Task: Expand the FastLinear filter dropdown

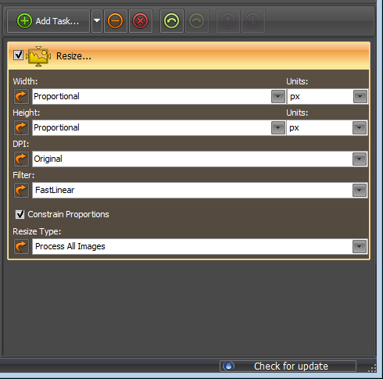Action: coord(360,191)
